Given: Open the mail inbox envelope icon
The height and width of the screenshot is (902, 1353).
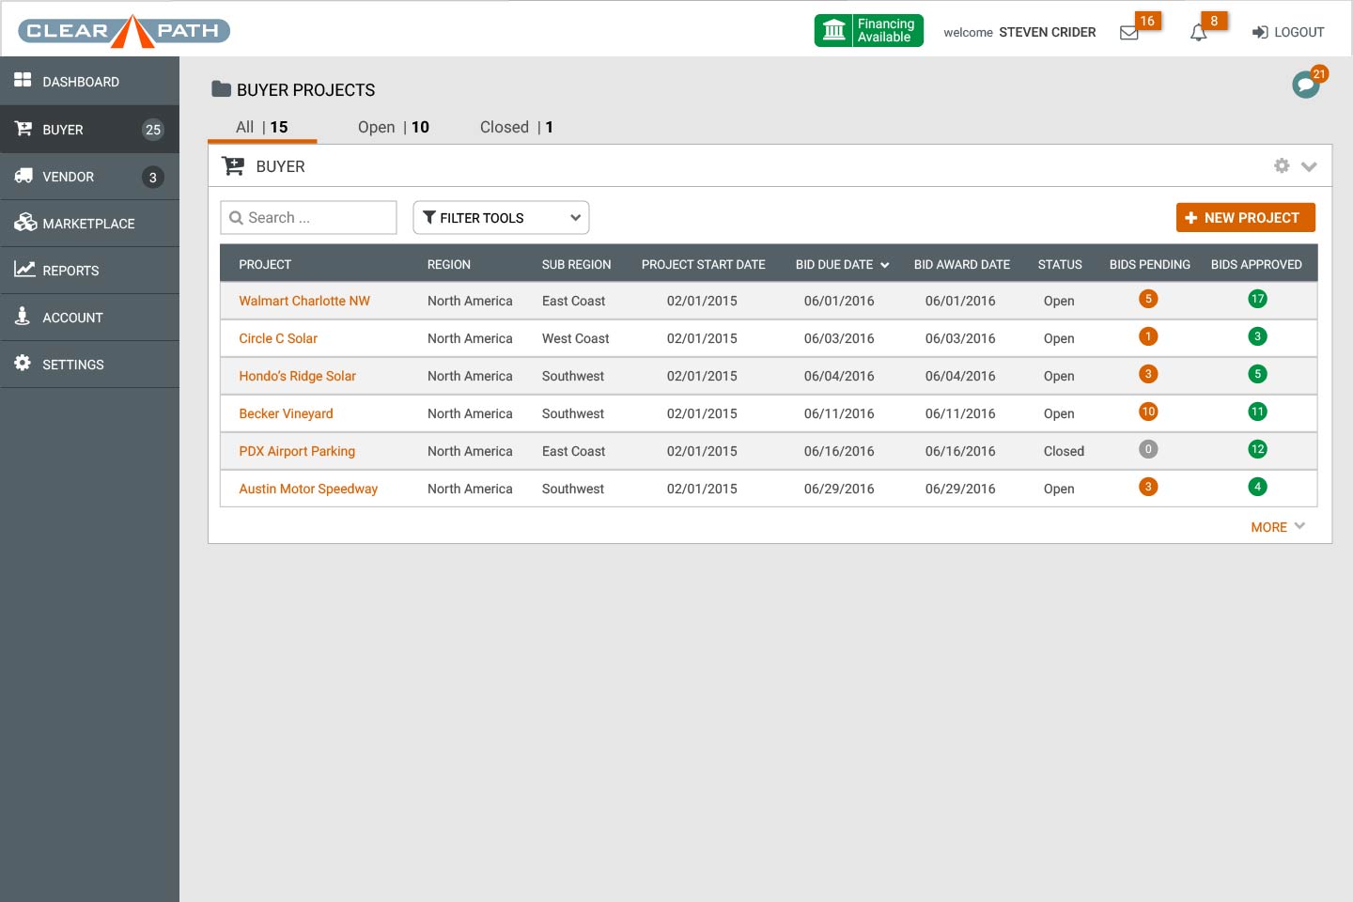Looking at the screenshot, I should pyautogui.click(x=1129, y=33).
